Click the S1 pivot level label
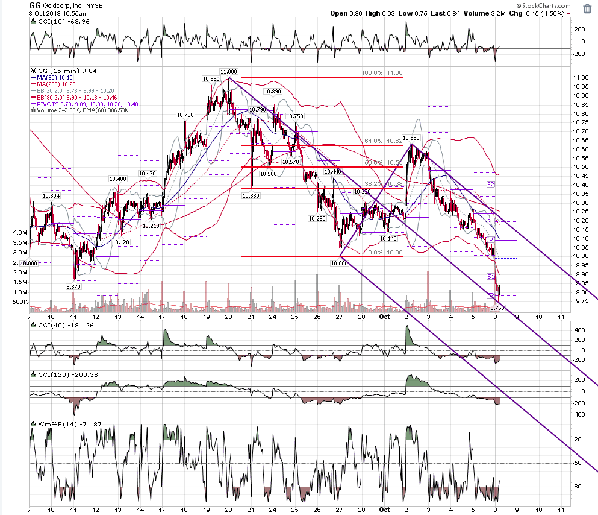This screenshot has height=515, width=598. click(490, 276)
